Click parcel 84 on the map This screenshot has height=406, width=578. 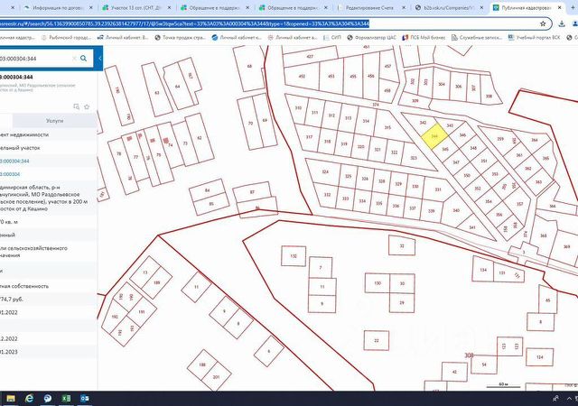[207, 190]
